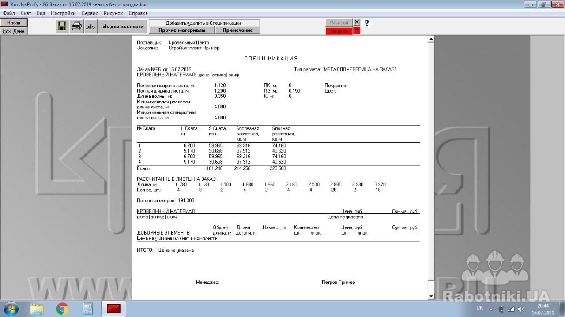Click the quantity value 26
The image size is (565, 317).
(x=334, y=190)
